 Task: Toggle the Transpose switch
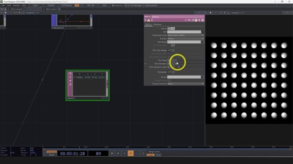click(171, 72)
